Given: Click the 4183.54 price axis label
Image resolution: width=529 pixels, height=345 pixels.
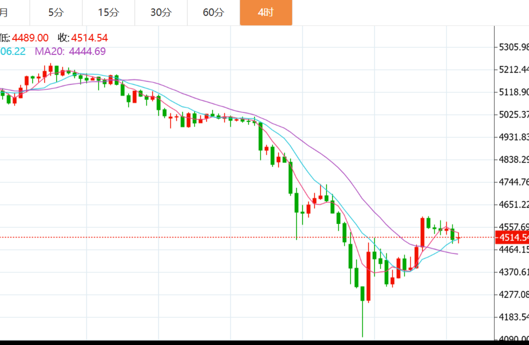Looking at the screenshot, I should click(x=513, y=317).
